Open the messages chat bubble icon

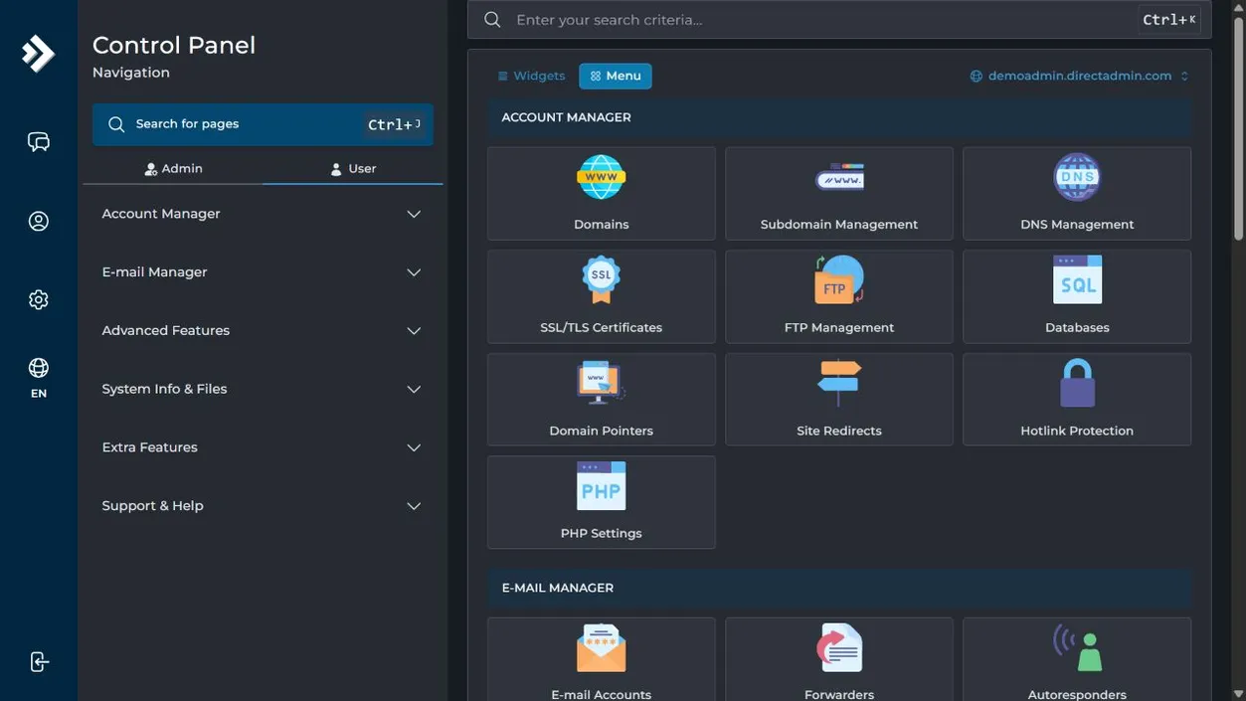coord(38,142)
